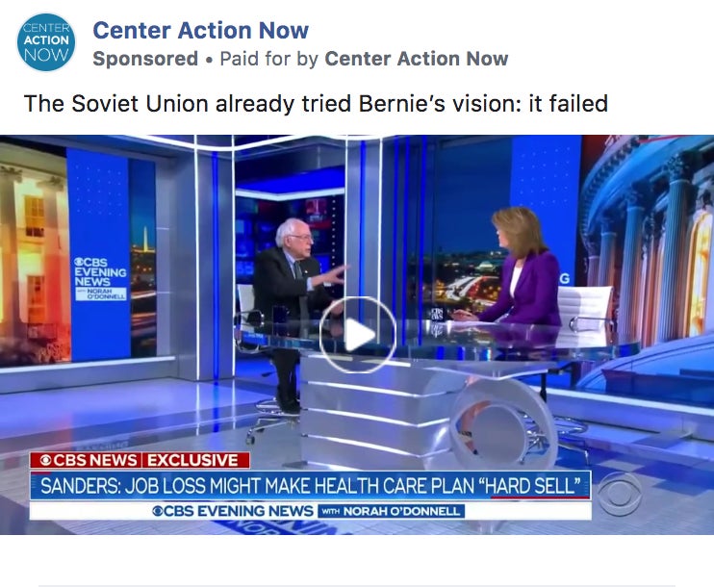Click the CBS News Exclusive red banner
Screen dimensions: 714x587
(x=140, y=460)
